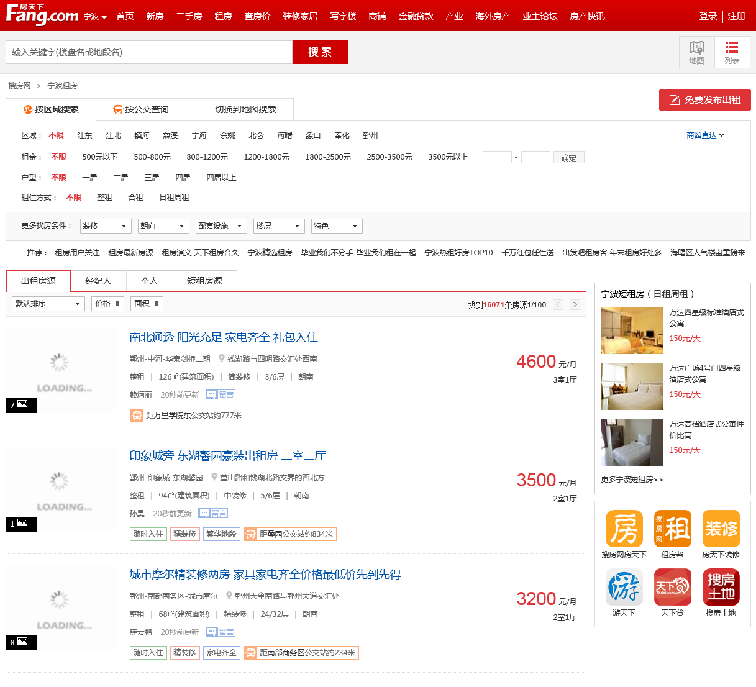756x687 pixels.
Task: Click 留言 message icon for 孙昊
Action: 213,513
